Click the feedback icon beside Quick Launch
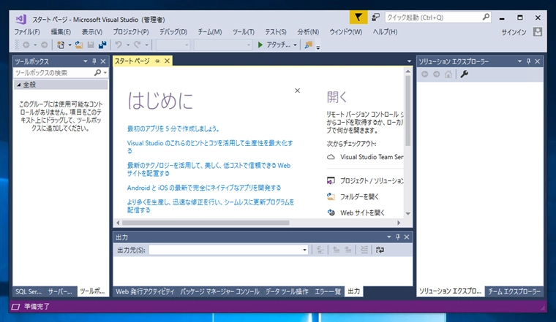556x322 pixels. click(376, 18)
